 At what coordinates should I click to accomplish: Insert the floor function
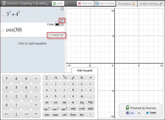pyautogui.click(x=73, y=115)
